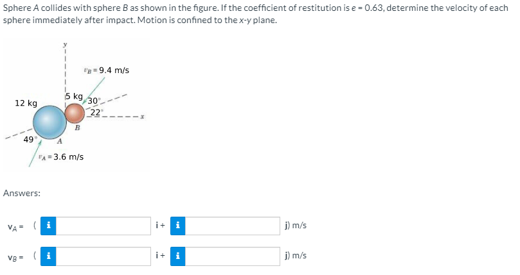Click the 12 kg mass label
Image resolution: width=520 pixels, height=275 pixels.
(26, 103)
